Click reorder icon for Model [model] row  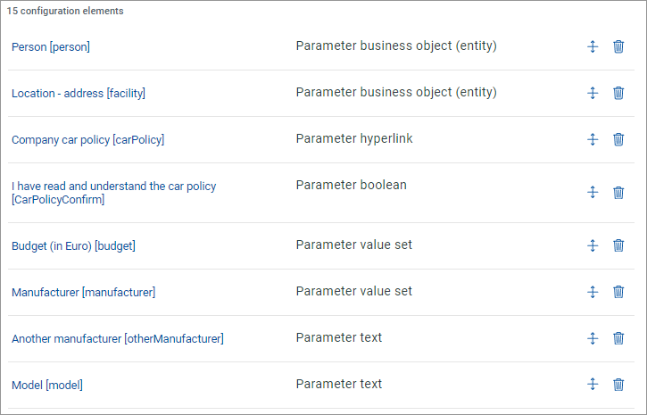[592, 385]
